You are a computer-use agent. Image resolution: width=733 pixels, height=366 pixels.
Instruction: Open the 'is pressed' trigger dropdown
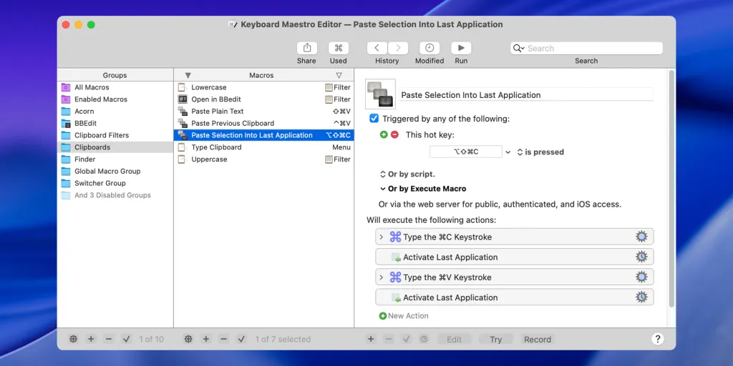(x=540, y=152)
